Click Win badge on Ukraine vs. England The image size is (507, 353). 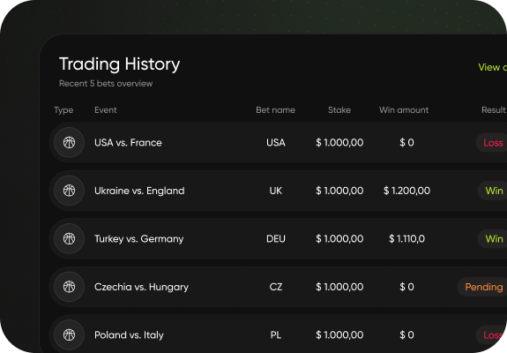[492, 191]
